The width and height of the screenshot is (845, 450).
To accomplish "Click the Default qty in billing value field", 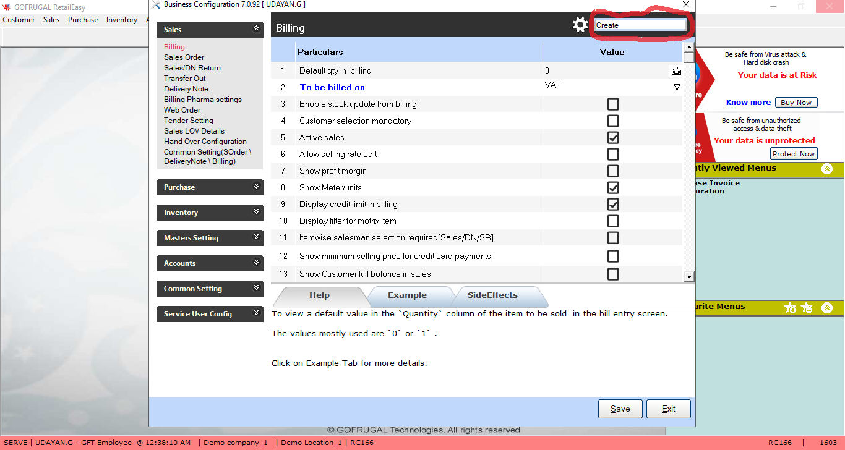I will (x=605, y=71).
